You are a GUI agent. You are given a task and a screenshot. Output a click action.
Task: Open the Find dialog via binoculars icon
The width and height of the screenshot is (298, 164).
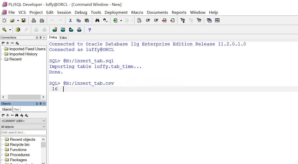pyautogui.click(x=97, y=20)
